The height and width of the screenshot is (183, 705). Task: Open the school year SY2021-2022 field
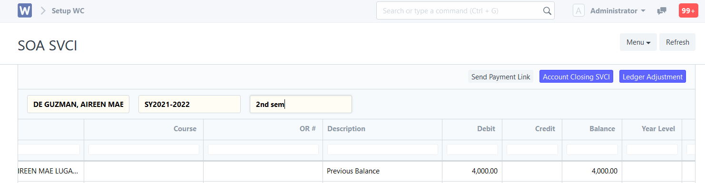click(189, 104)
